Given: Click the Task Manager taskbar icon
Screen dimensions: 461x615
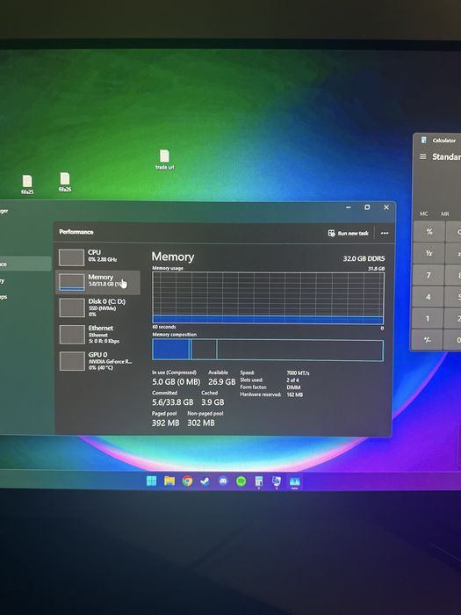Looking at the screenshot, I should 294,481.
